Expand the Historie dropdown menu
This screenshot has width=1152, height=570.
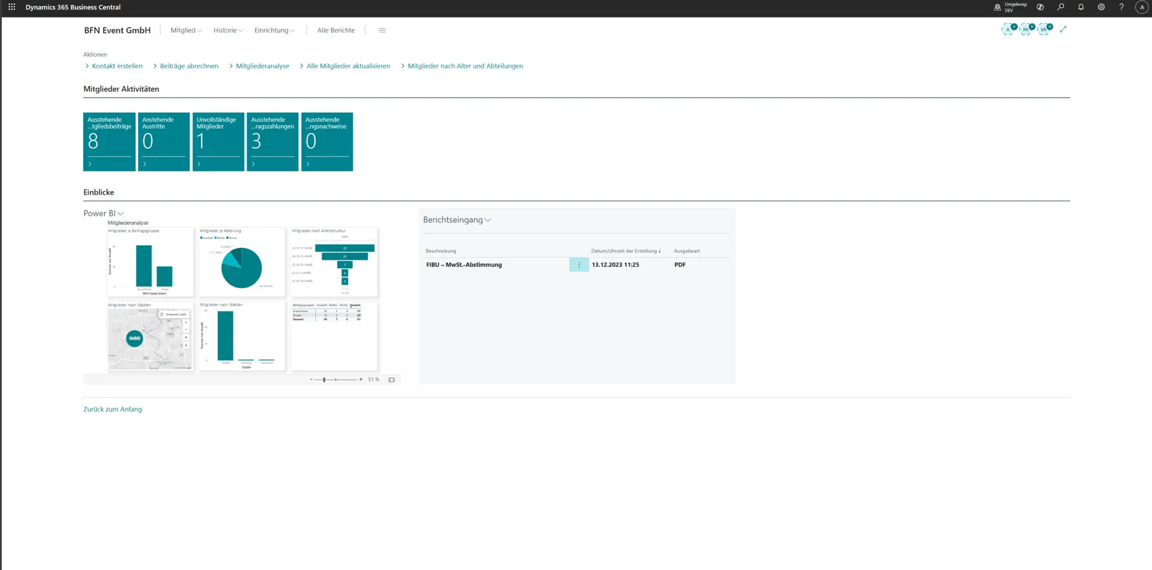[227, 31]
